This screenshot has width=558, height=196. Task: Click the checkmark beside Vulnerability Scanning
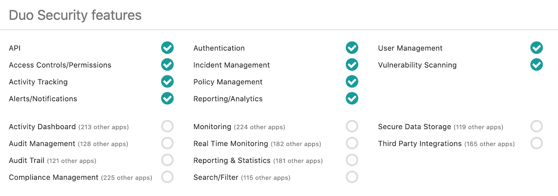pyautogui.click(x=537, y=65)
